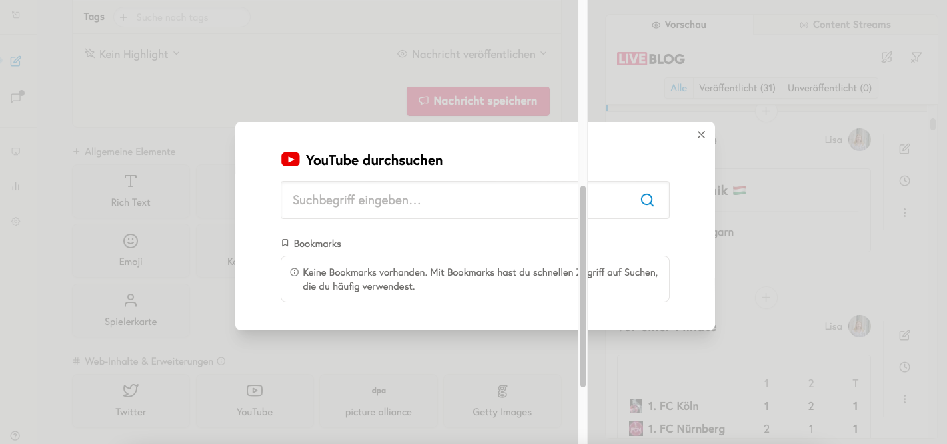
Task: Click the crossed-out pen icon beside filter
Action: point(886,57)
